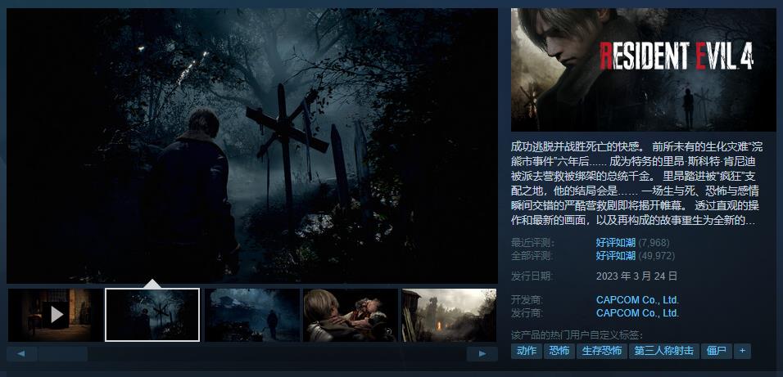
Task: Open the Leon close-combat screenshot thumbnail
Action: (351, 315)
